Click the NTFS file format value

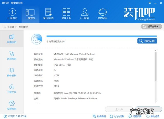click(56, 75)
